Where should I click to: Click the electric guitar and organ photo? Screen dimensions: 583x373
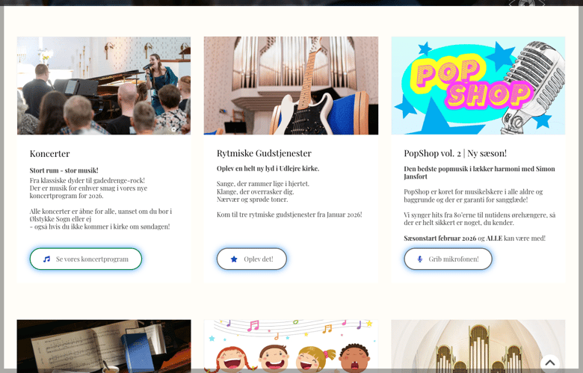pos(291,85)
